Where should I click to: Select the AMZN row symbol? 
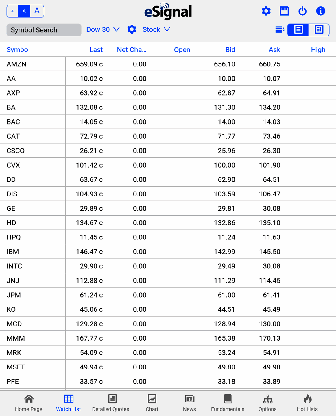[x=16, y=64]
